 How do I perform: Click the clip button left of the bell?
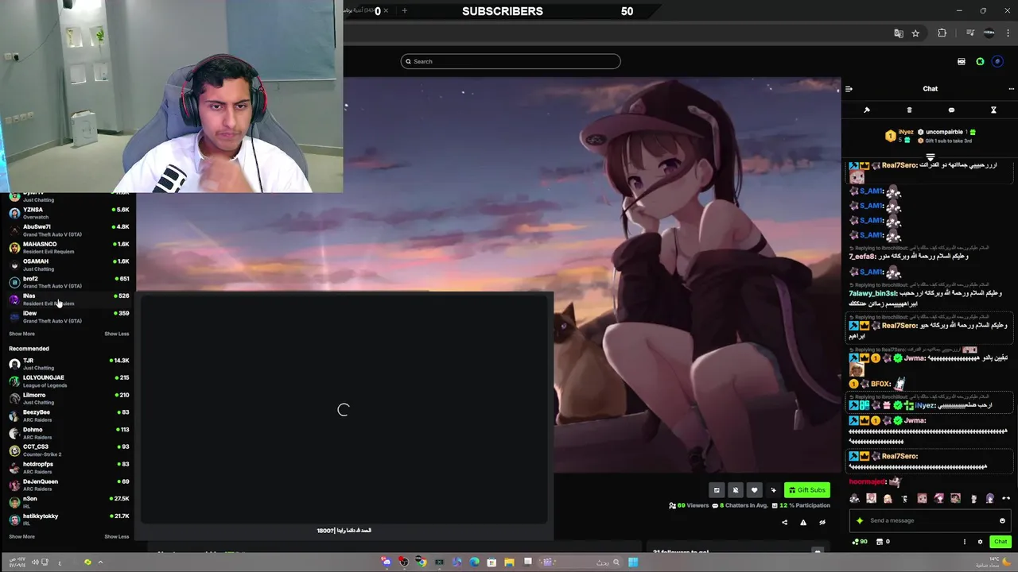(717, 490)
